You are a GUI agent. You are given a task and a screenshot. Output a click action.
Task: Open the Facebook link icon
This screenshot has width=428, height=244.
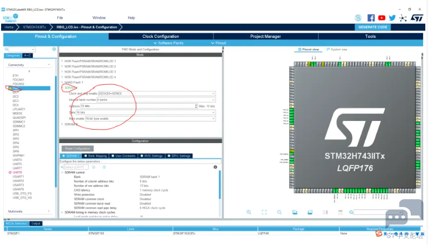(371, 18)
